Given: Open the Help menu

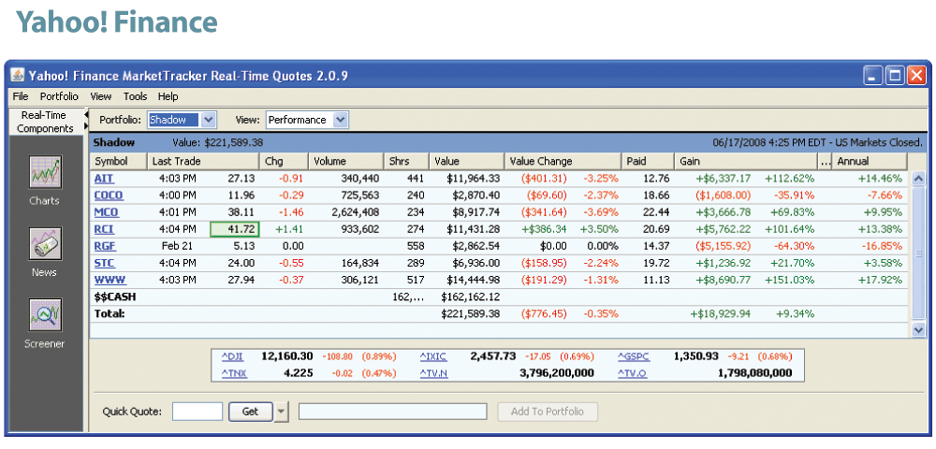Looking at the screenshot, I should coord(168,96).
